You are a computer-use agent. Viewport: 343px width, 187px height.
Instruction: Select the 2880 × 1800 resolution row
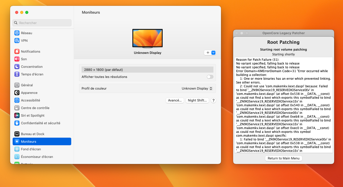(148, 70)
